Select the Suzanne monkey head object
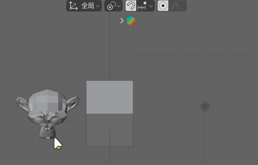The image size is (258, 165). tap(47, 114)
